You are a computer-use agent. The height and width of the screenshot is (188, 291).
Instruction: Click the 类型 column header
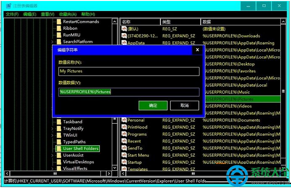coord(180,22)
